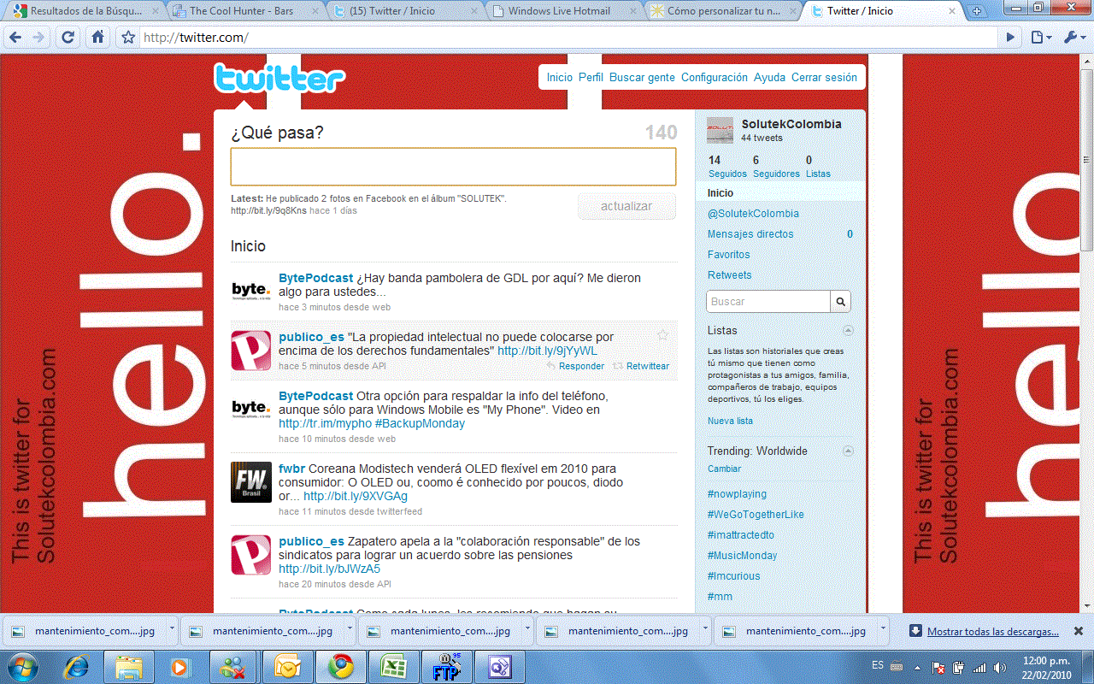Viewport: 1094px width, 684px height.
Task: Open #nowplaying trending topic
Action: click(737, 494)
